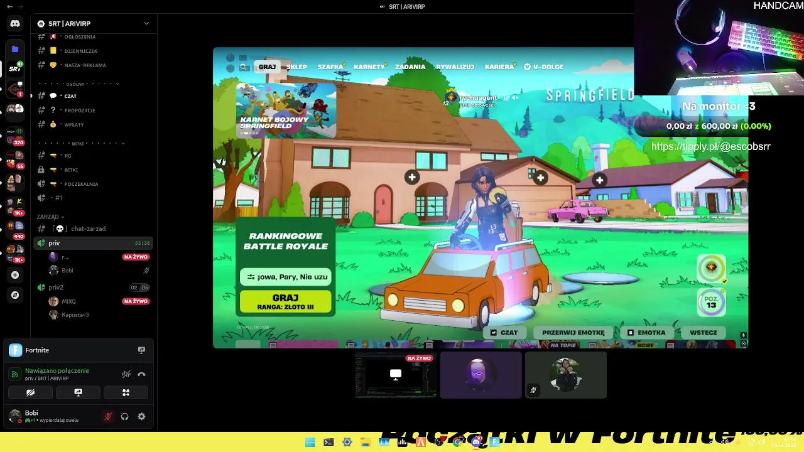Open terminal icon on taskbar

pyautogui.click(x=329, y=443)
